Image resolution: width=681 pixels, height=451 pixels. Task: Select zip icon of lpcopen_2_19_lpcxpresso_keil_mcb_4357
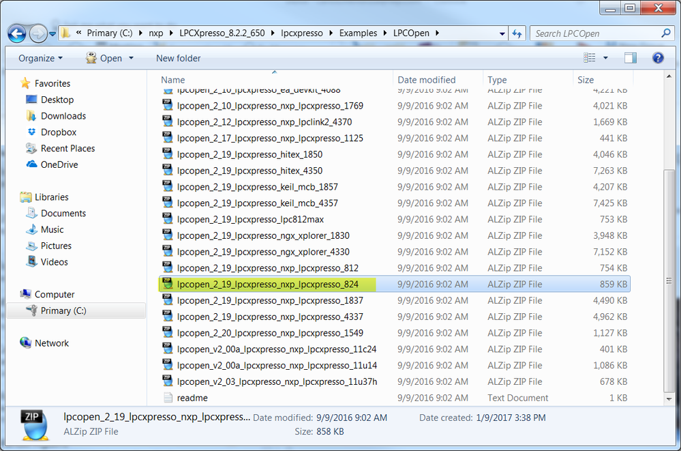tap(167, 203)
